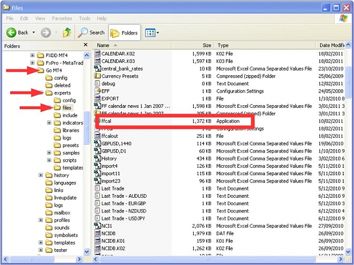This screenshot has height=265, width=354.
Task: Select the mailbox folder icon
Action: point(49,212)
